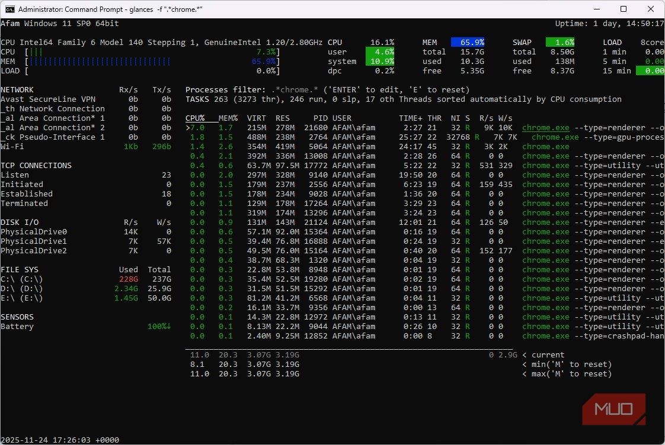The width and height of the screenshot is (665, 445).
Task: Click the PhysicalDrive2 disk row
Action: tap(86, 251)
